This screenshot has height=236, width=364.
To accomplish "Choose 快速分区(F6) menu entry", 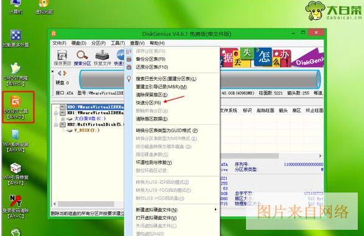I will pos(148,103).
